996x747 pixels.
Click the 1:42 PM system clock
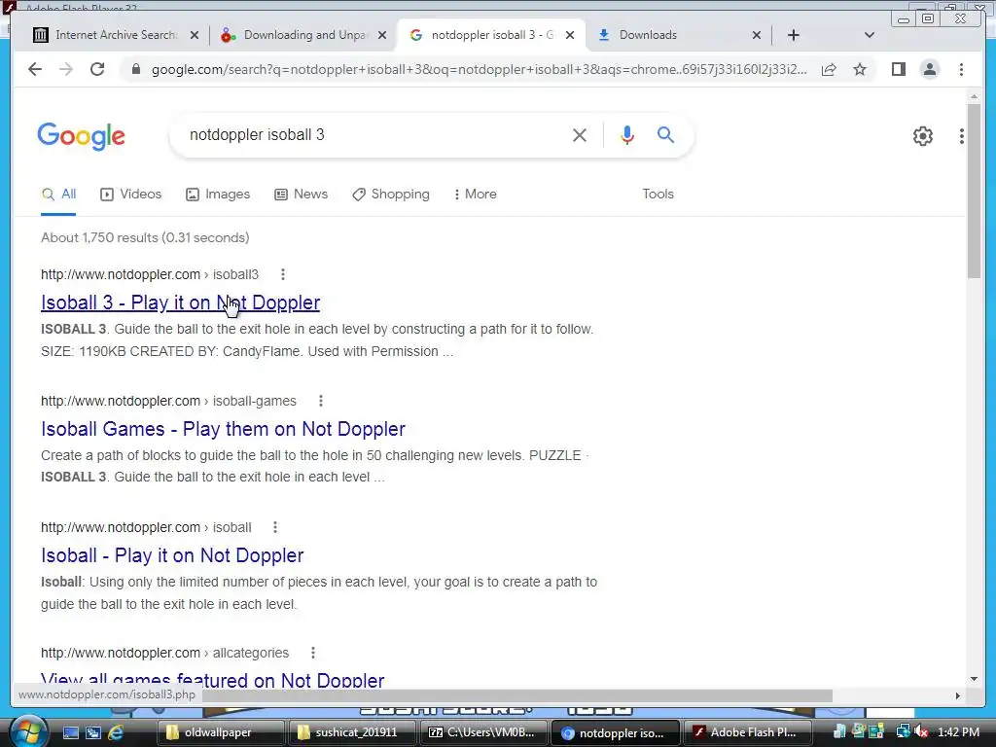[958, 732]
